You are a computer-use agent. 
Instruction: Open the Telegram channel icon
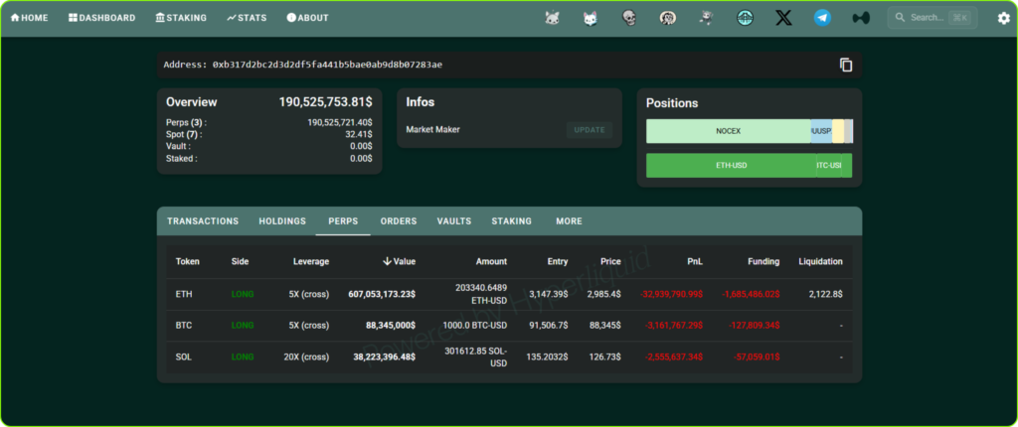[x=822, y=18]
